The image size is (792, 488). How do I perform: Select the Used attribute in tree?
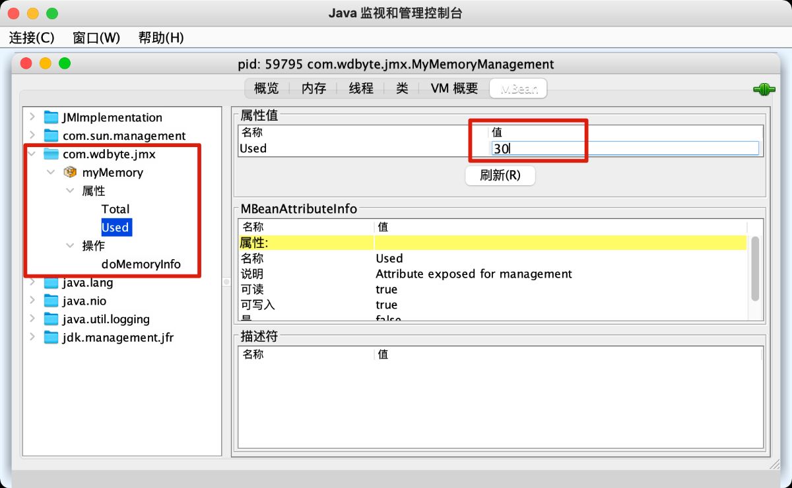(x=115, y=228)
